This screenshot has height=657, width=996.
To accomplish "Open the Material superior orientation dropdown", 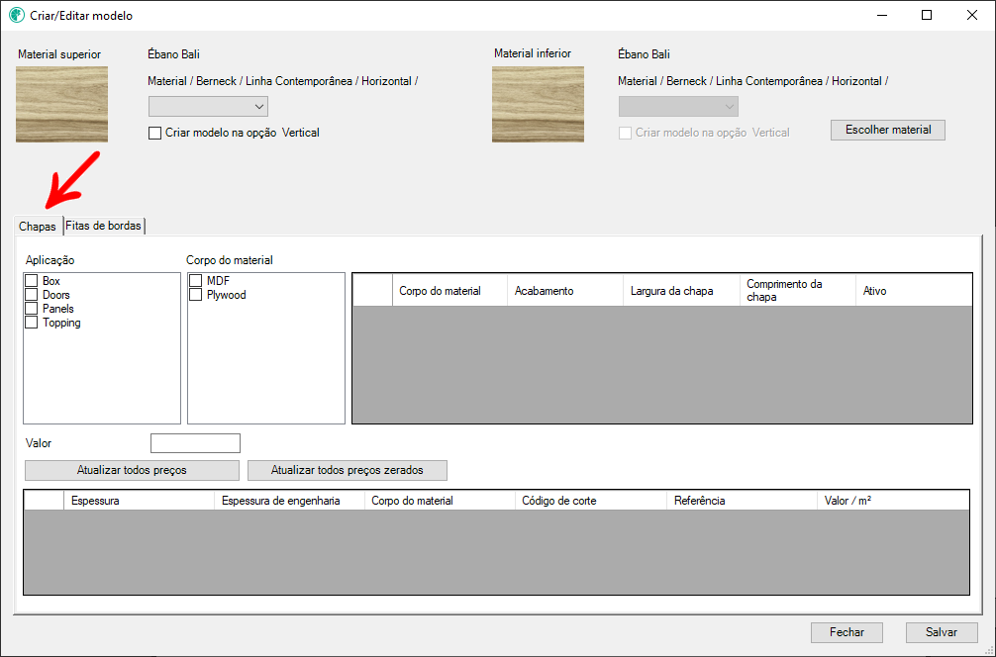I will 208,106.
